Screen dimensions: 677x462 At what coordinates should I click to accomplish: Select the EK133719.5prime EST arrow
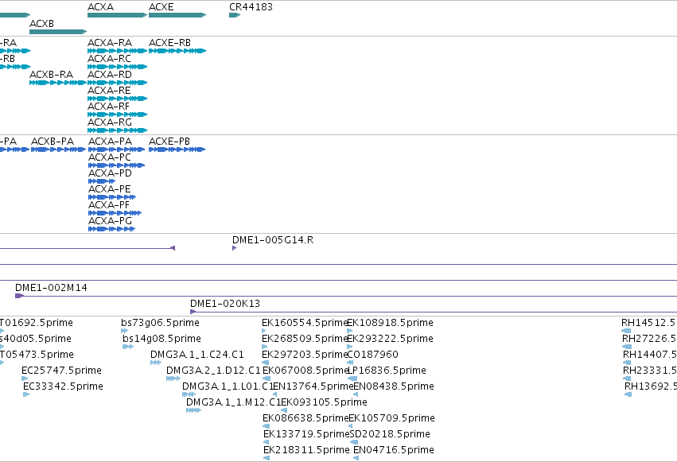(266, 443)
